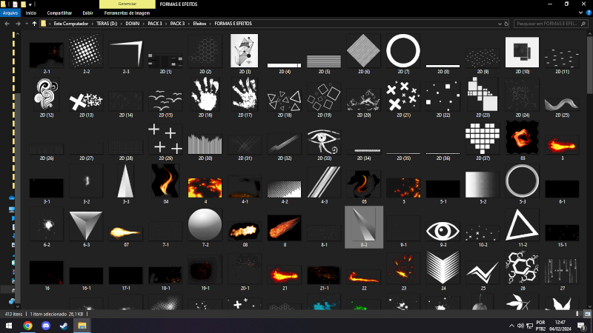The height and width of the screenshot is (333, 593).
Task: Click the search box in FORMAS E EFEITOS
Action: click(549, 24)
